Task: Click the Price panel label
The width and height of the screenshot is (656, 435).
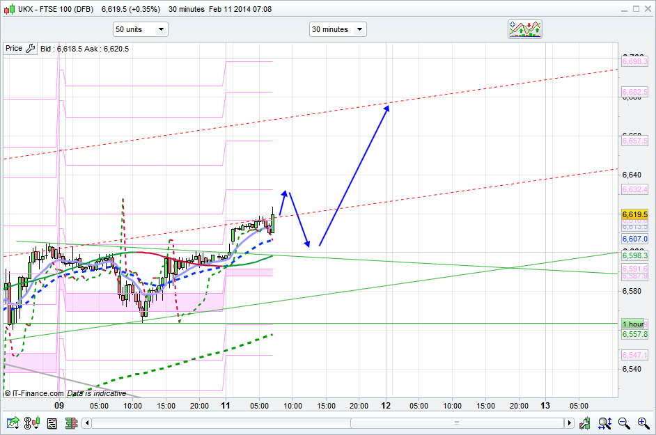Action: coord(14,49)
